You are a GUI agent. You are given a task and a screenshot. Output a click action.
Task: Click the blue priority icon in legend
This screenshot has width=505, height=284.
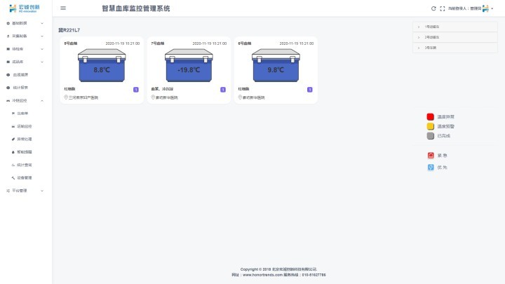(431, 168)
